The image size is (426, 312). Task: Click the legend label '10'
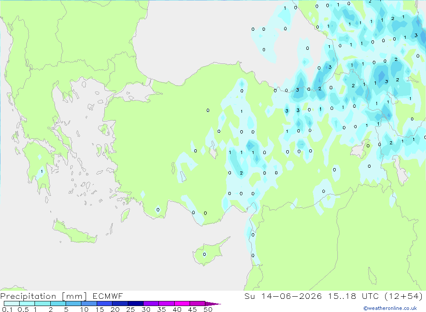coord(84,309)
